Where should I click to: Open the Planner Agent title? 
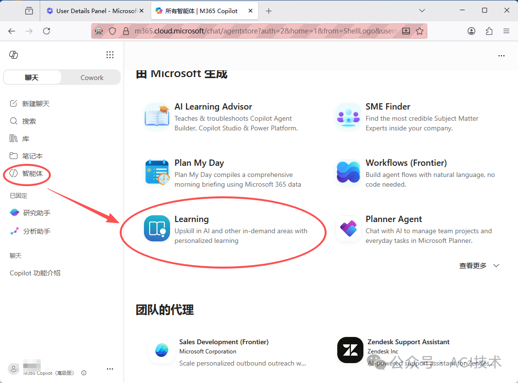[x=394, y=219]
